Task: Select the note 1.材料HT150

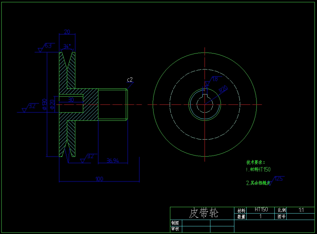Action: (258, 169)
